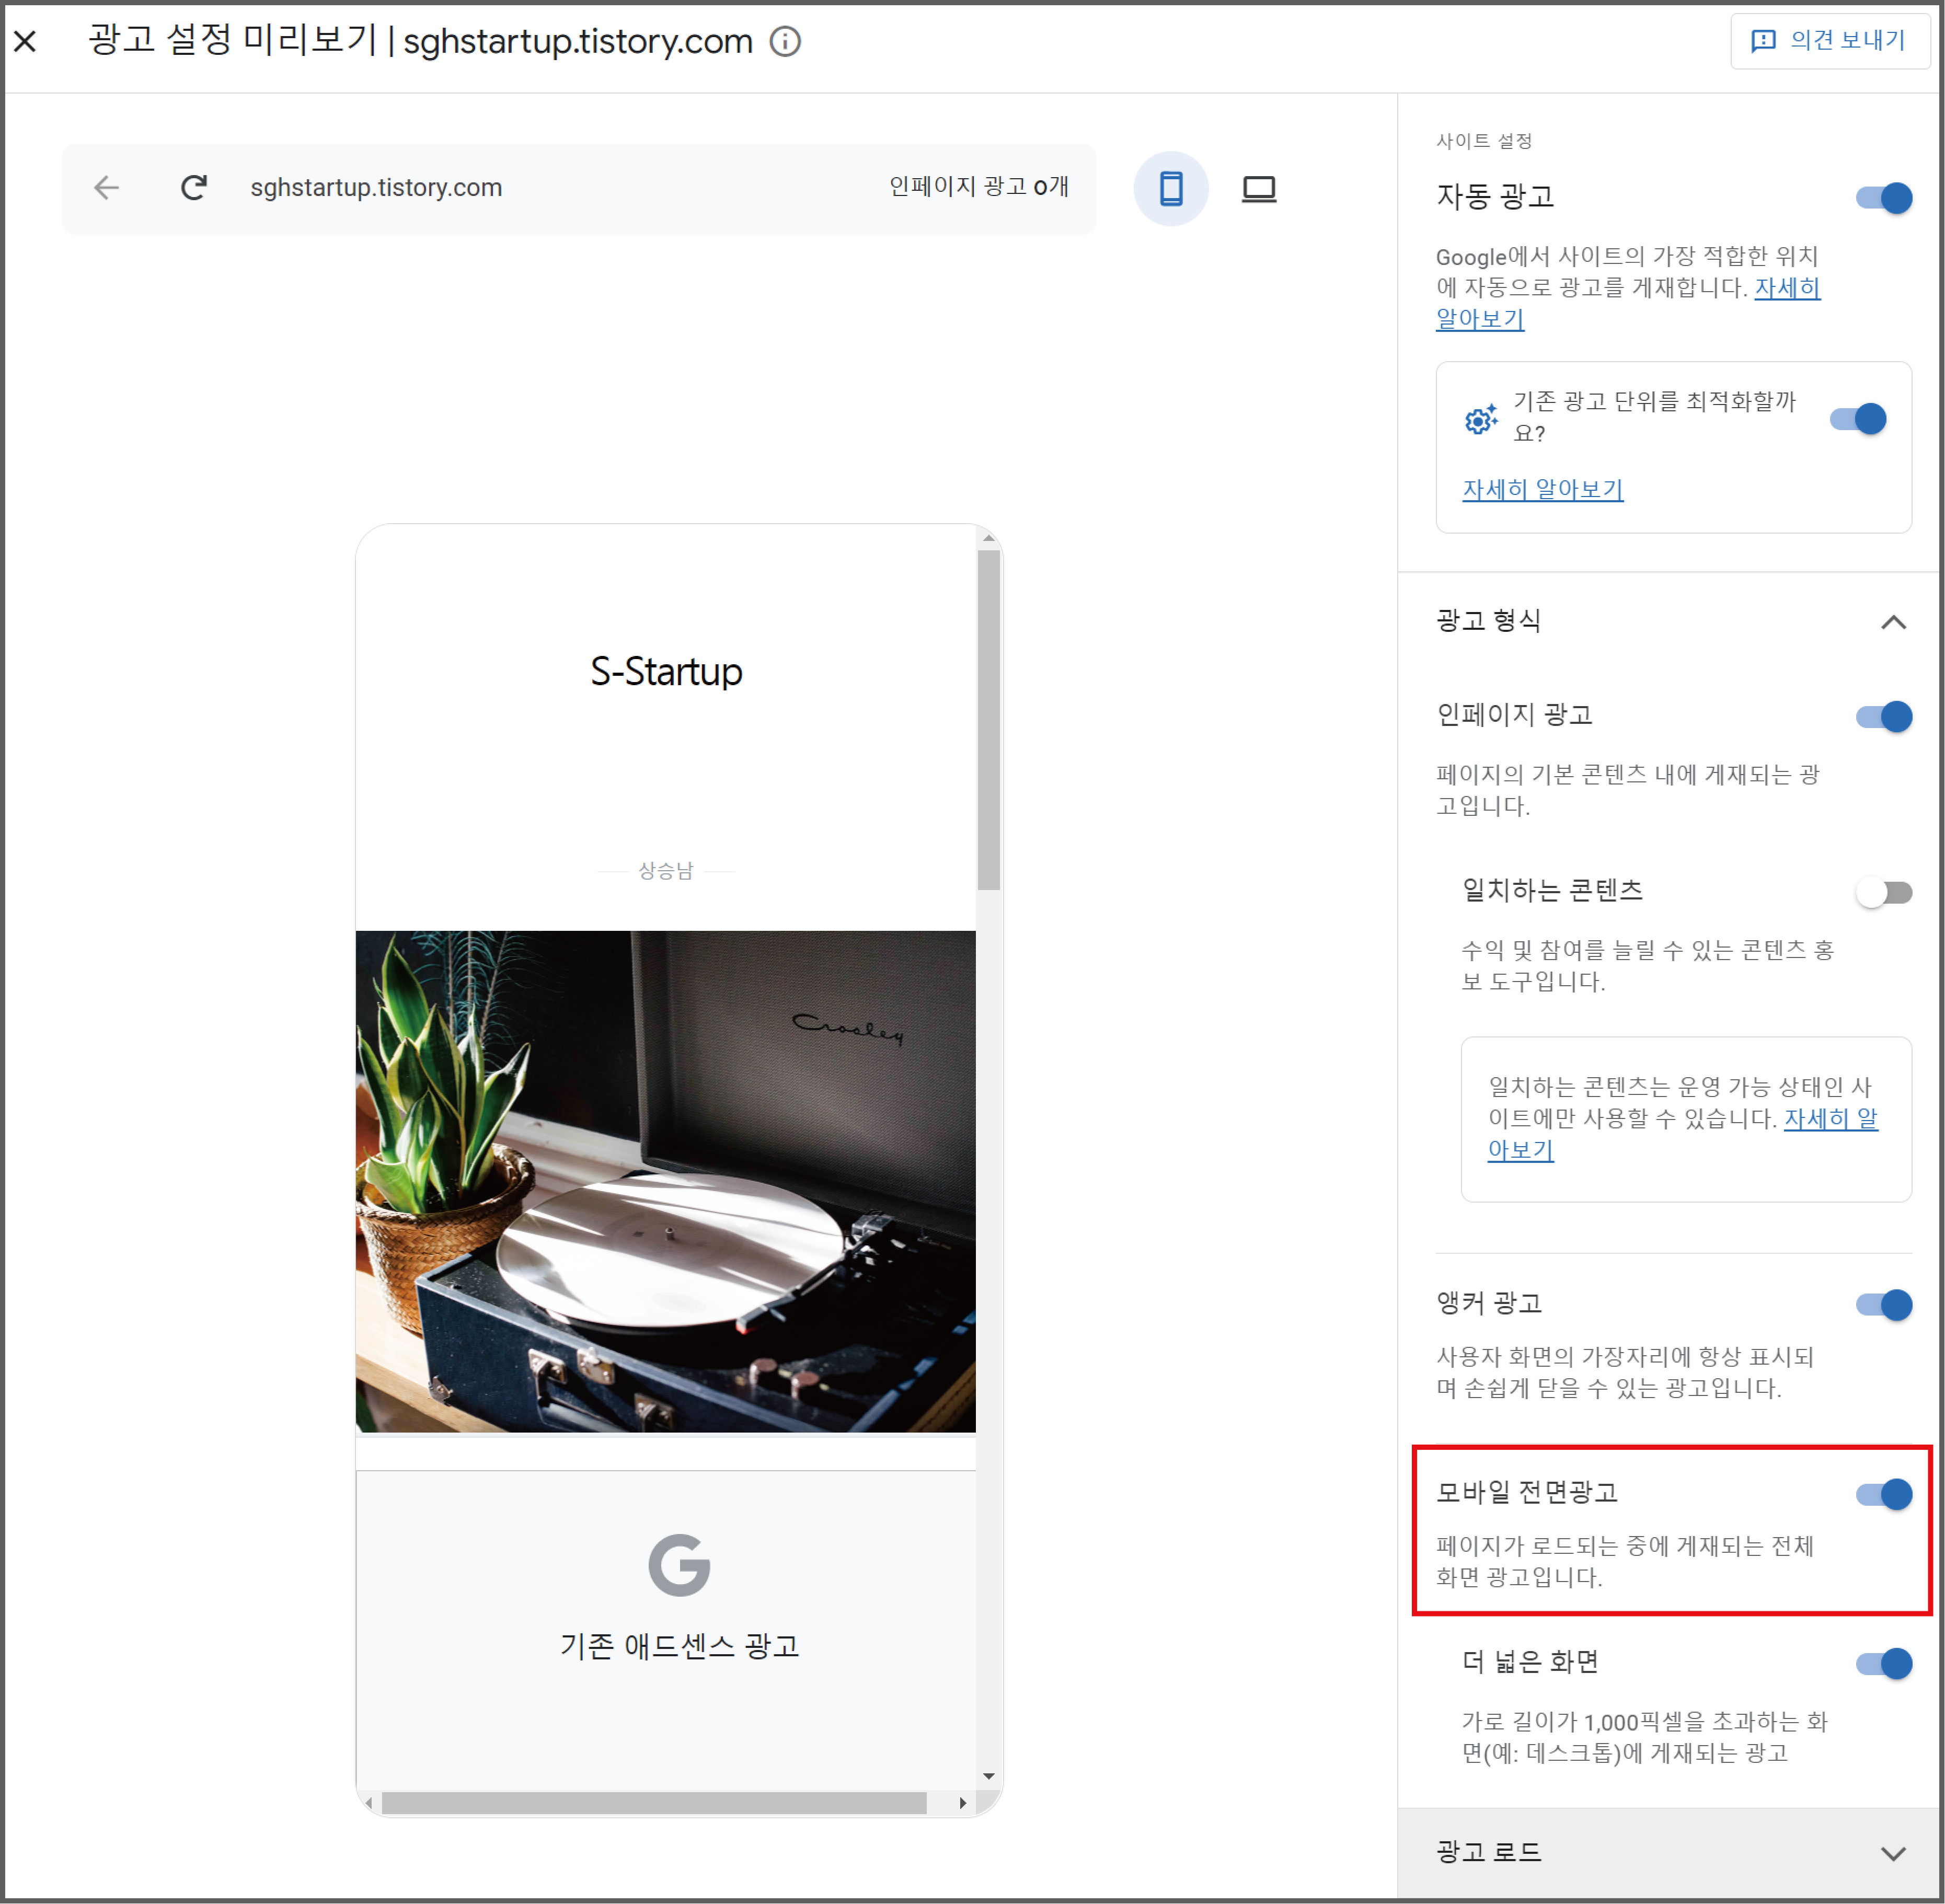Click the optimize gear sparkle icon
The image size is (1945, 1904).
pos(1481,419)
